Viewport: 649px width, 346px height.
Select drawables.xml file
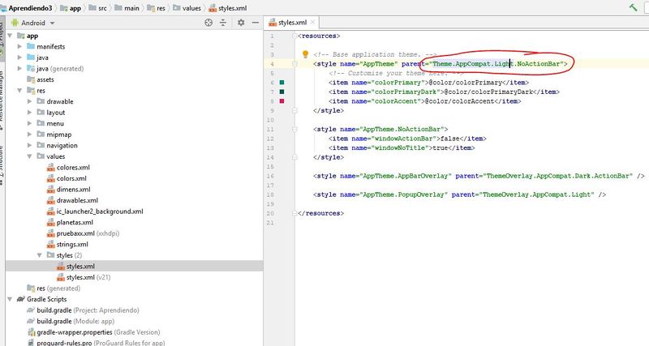tap(72, 200)
